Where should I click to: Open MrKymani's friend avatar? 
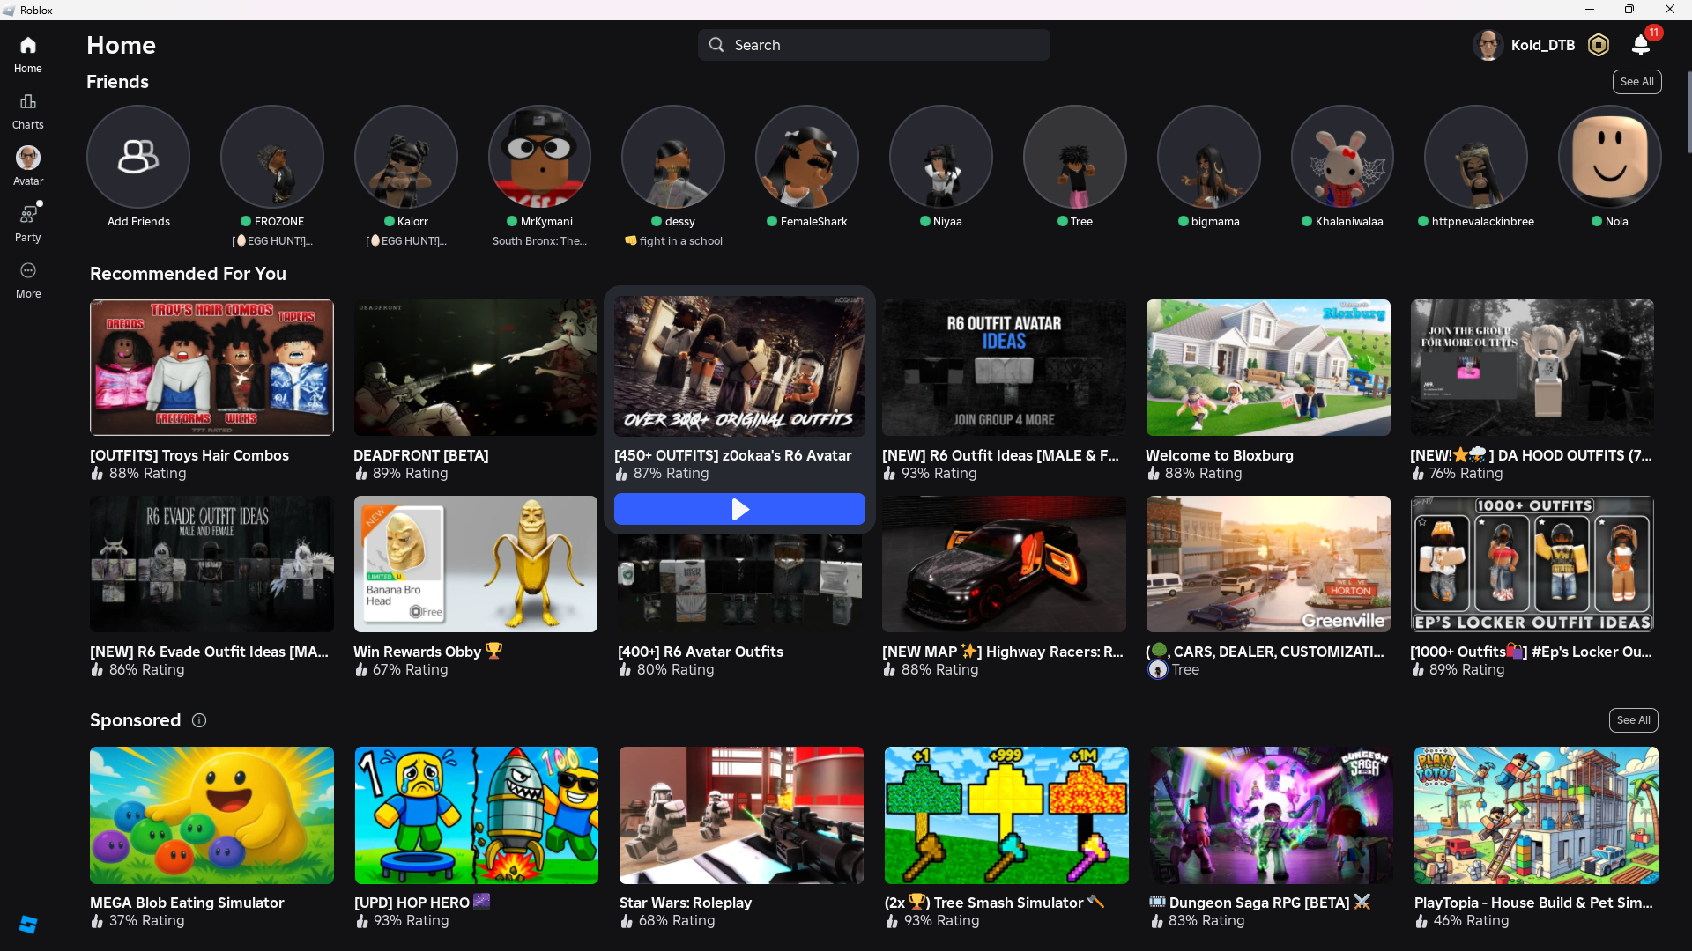(x=539, y=157)
